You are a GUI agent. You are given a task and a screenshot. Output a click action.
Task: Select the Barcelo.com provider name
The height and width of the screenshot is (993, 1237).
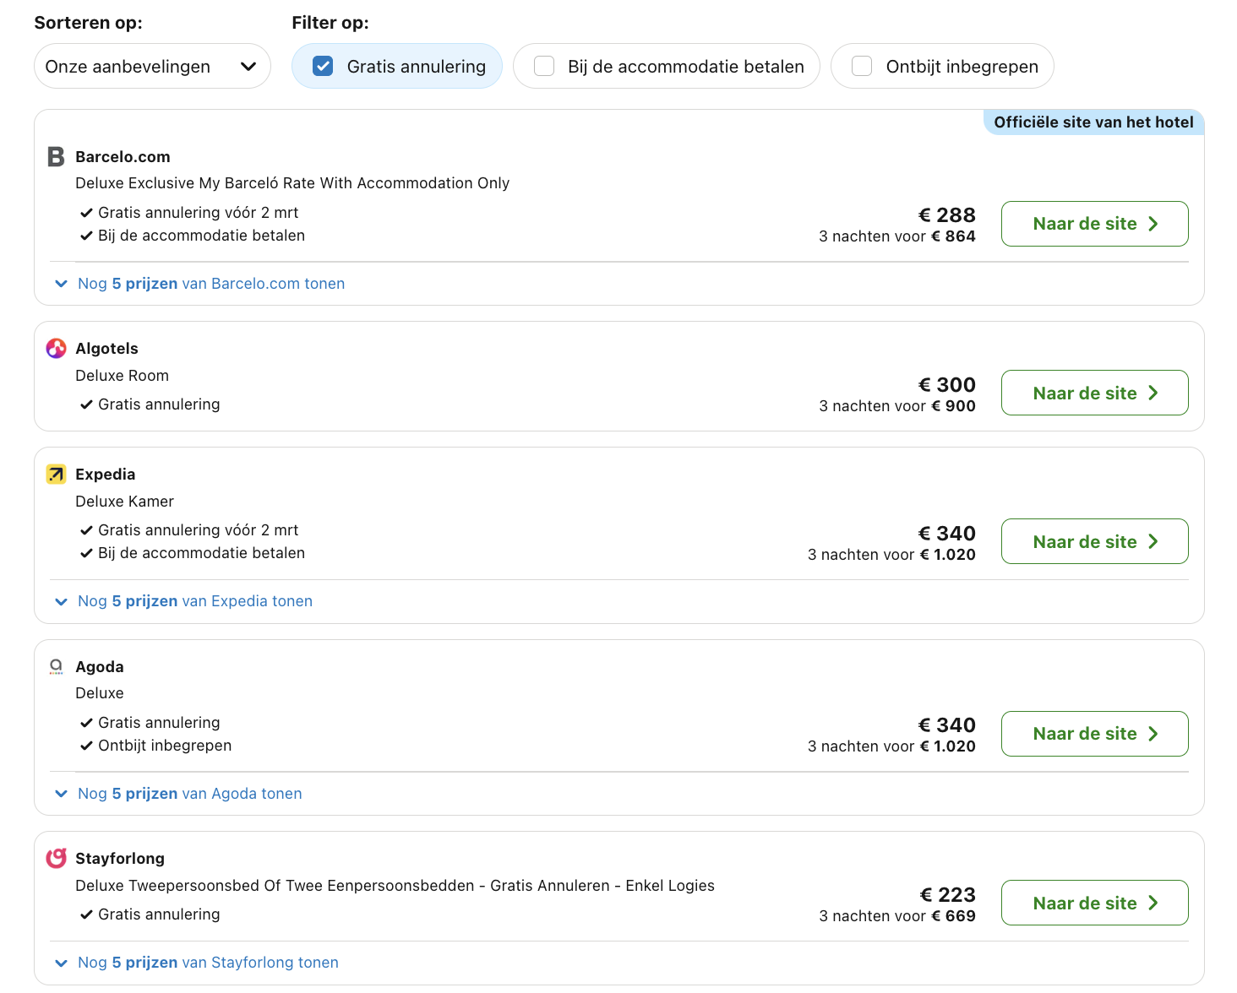click(123, 156)
